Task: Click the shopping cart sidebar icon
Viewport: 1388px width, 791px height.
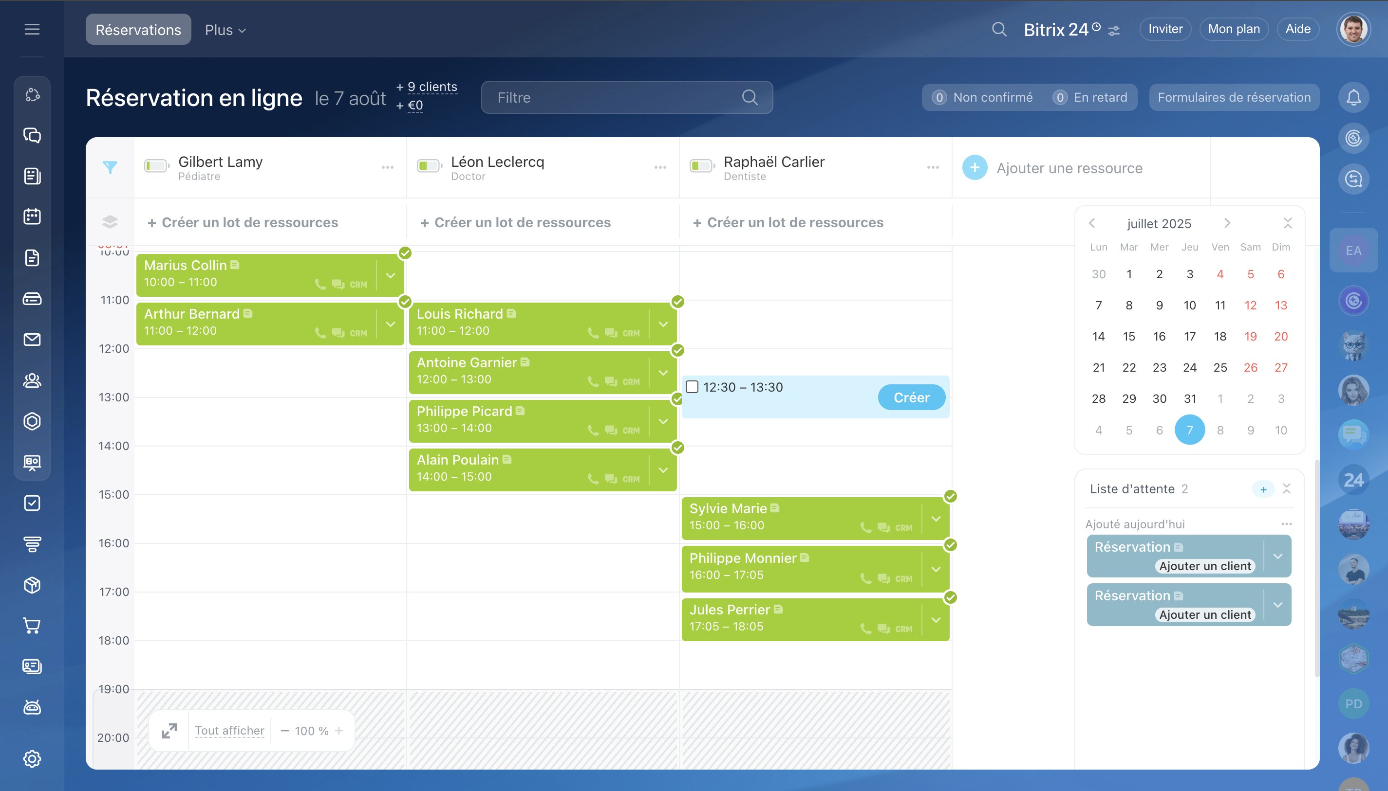Action: click(x=32, y=626)
